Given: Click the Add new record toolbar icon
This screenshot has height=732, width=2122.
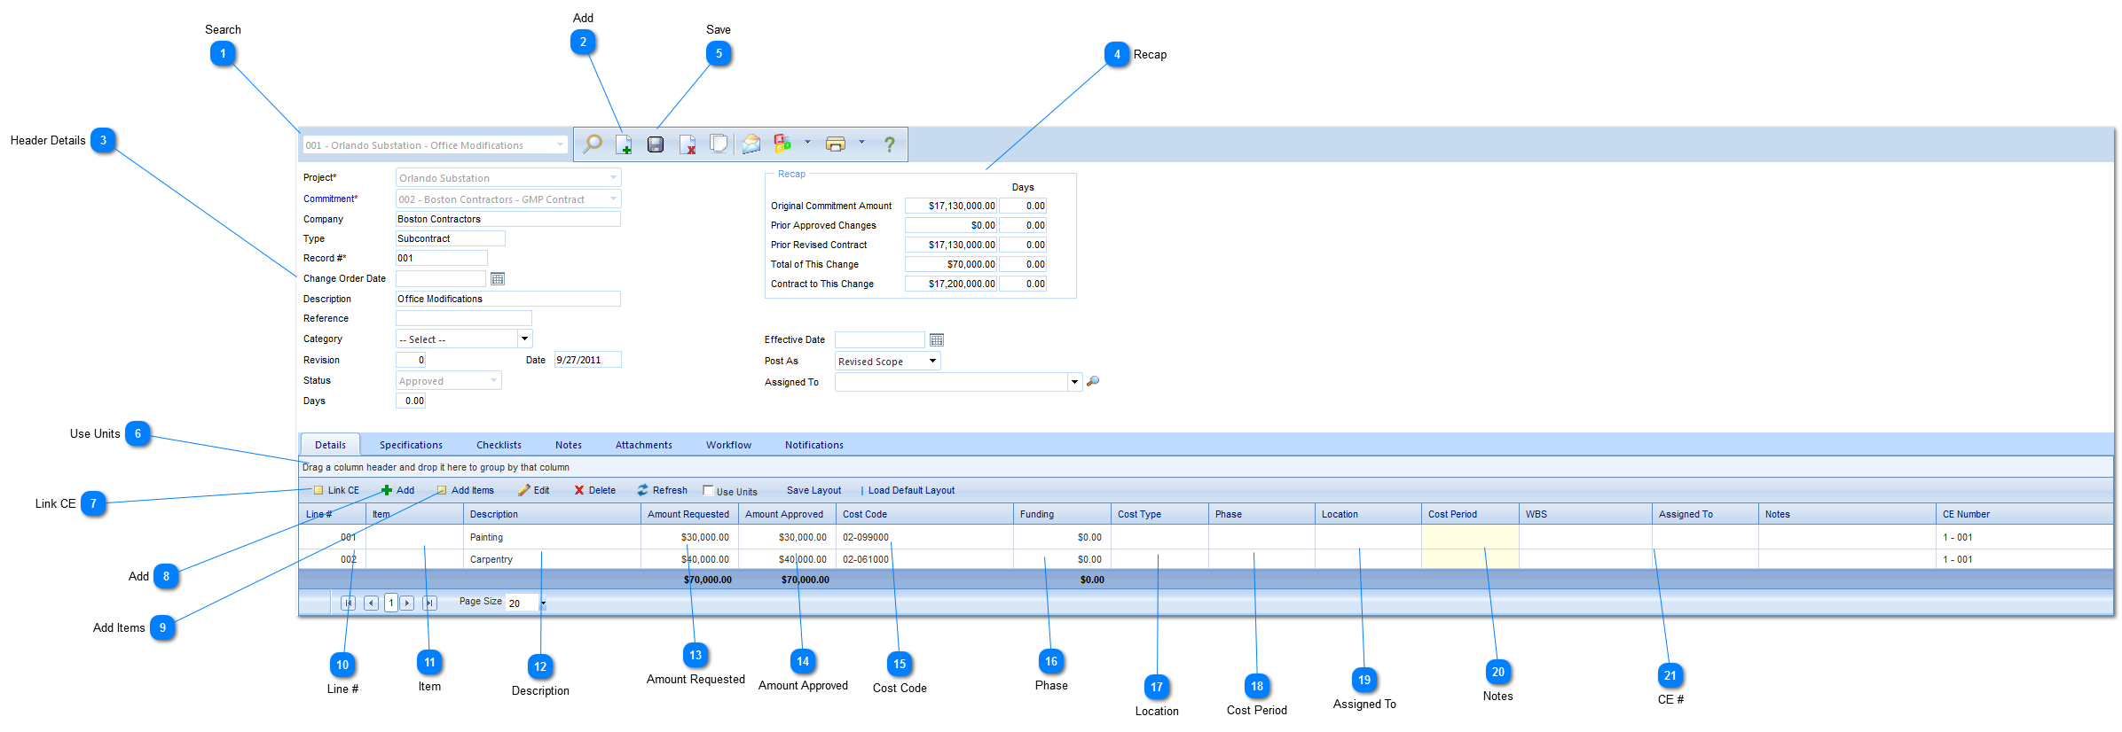Looking at the screenshot, I should [624, 144].
